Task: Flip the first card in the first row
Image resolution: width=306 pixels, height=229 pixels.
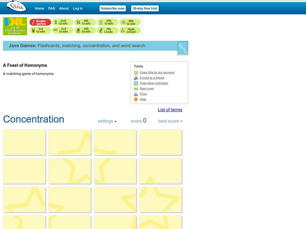Action: click(24, 142)
